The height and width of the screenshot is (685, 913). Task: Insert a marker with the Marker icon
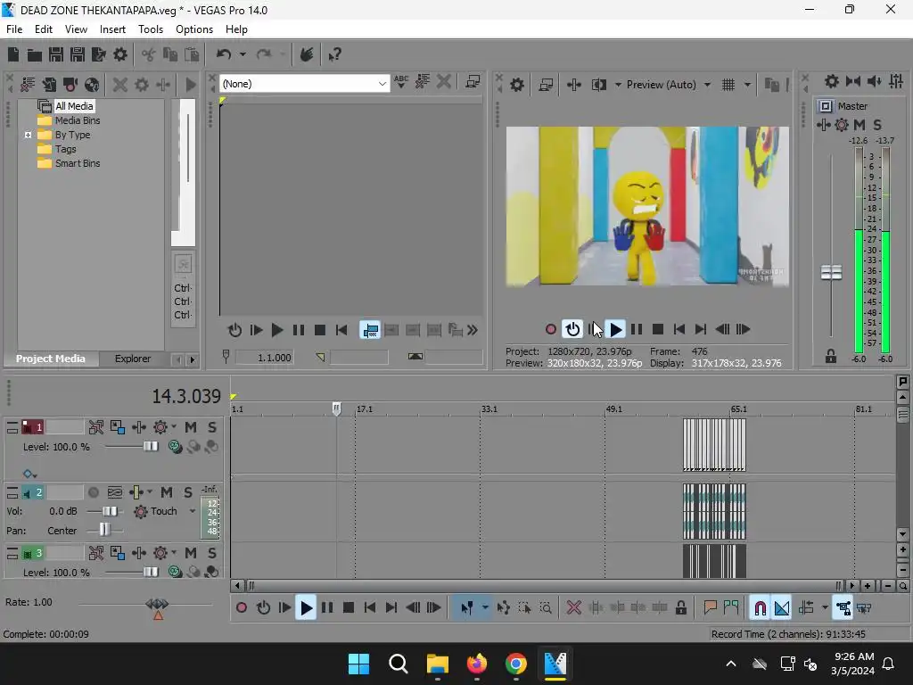click(x=710, y=608)
